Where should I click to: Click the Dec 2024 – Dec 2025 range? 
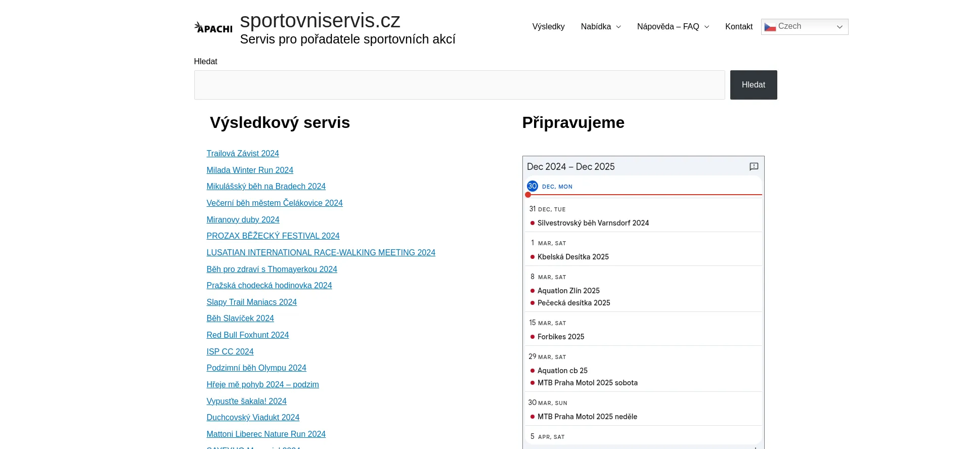(x=570, y=166)
